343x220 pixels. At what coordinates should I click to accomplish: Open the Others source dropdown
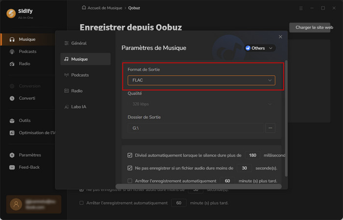coord(260,48)
